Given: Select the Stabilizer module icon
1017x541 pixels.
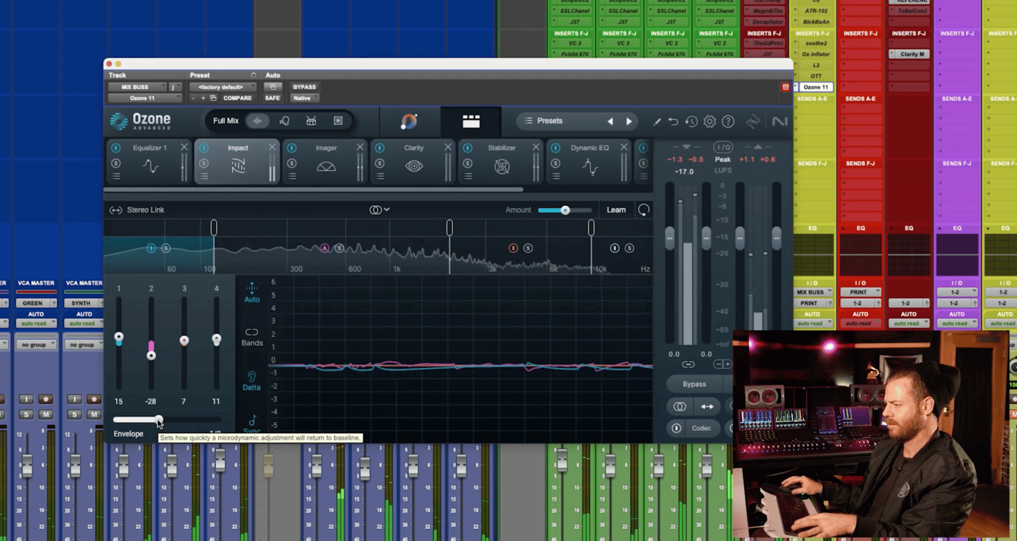Looking at the screenshot, I should pyautogui.click(x=502, y=166).
